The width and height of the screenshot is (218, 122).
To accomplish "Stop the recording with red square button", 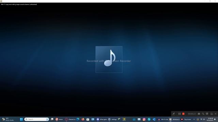I will click(183, 114).
